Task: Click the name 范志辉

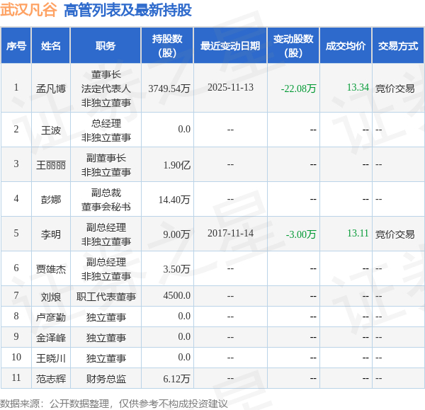Action: (x=51, y=379)
